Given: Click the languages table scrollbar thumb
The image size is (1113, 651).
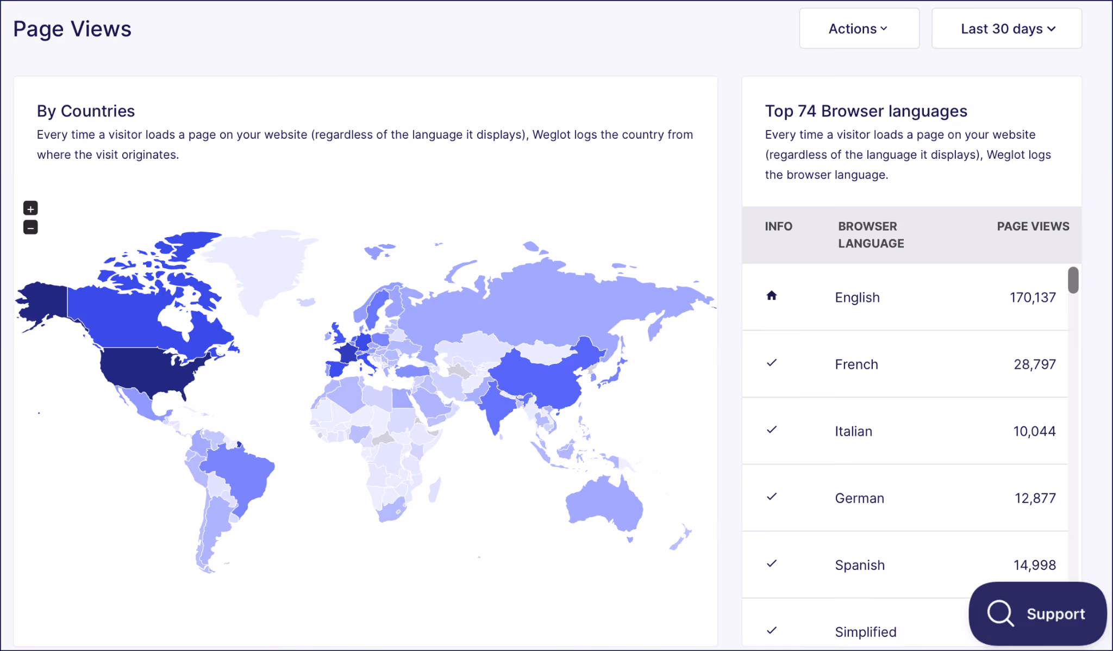Looking at the screenshot, I should click(x=1073, y=280).
